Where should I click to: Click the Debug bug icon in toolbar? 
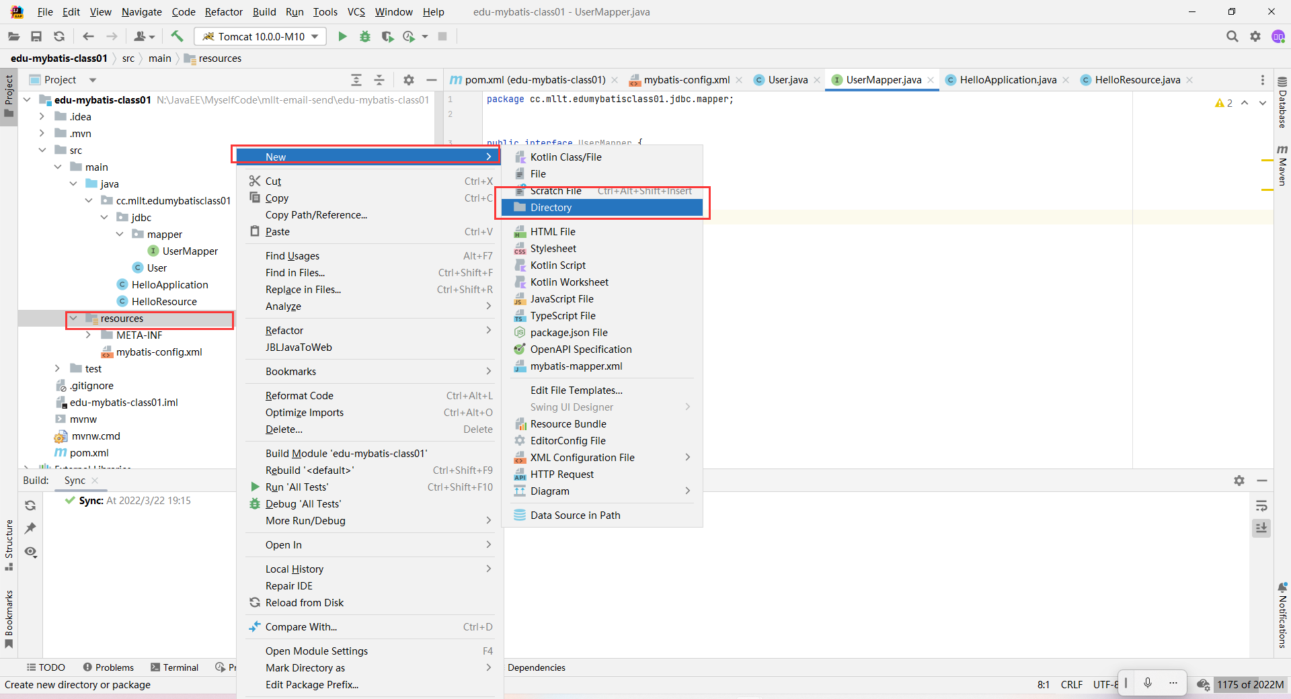[x=365, y=36]
